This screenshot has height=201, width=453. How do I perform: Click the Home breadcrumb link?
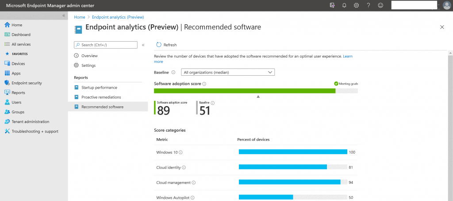tap(80, 17)
